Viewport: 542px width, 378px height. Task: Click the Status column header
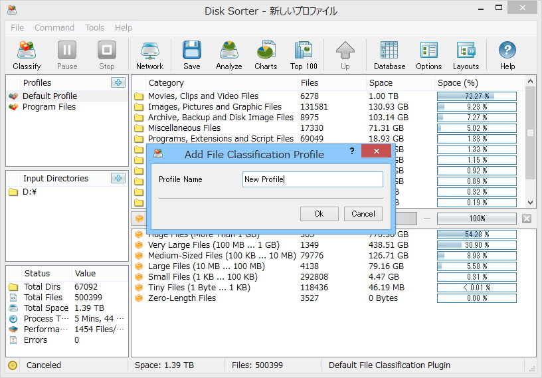pos(46,273)
